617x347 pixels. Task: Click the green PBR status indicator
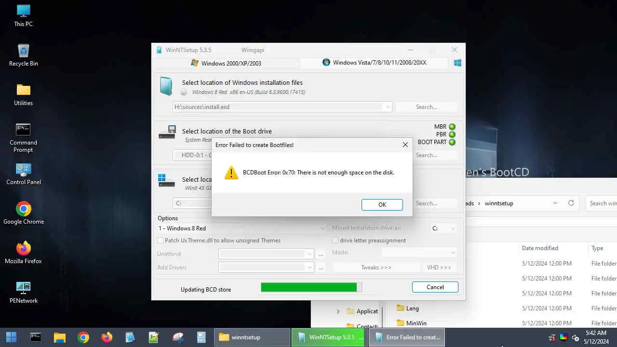(452, 134)
